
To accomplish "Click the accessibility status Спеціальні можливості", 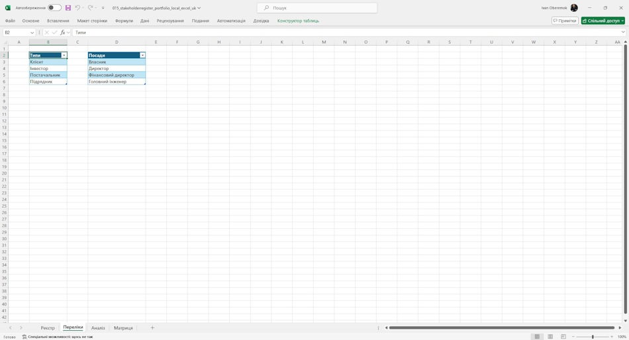I will tap(58, 337).
